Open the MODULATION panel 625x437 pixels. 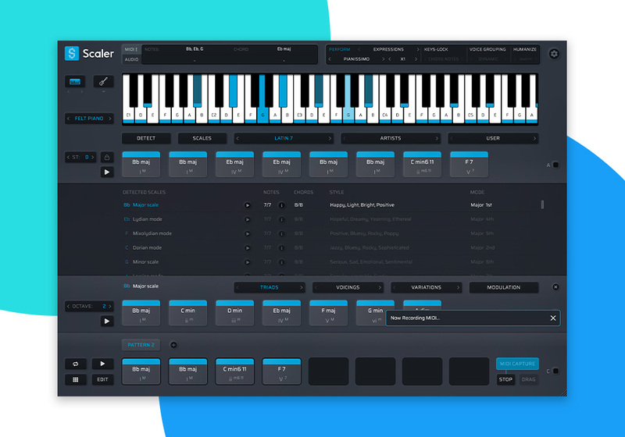click(x=504, y=287)
